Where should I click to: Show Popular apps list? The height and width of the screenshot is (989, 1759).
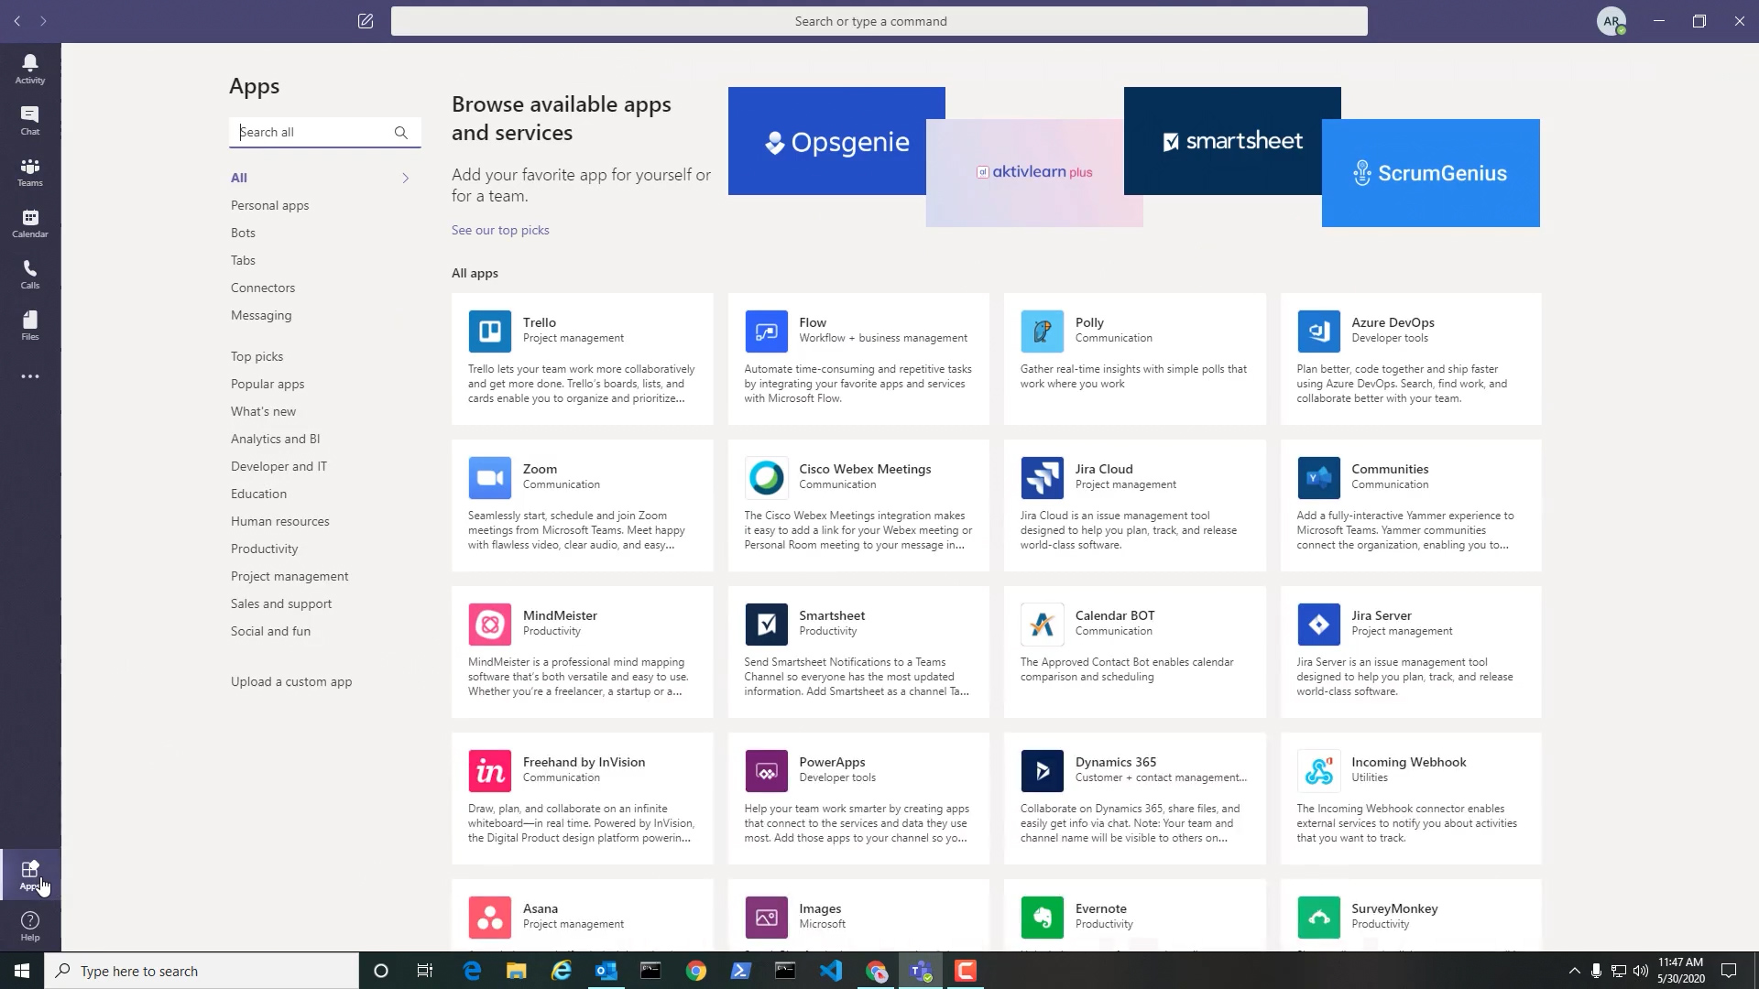pos(268,384)
